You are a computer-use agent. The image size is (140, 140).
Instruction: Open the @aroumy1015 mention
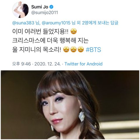56,23
